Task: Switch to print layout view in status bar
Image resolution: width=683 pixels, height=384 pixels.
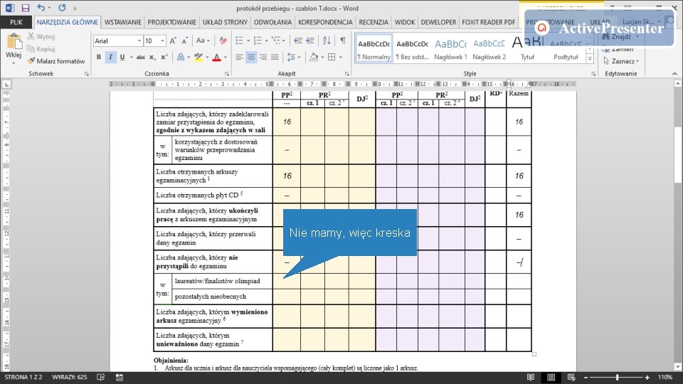Action: [x=551, y=378]
